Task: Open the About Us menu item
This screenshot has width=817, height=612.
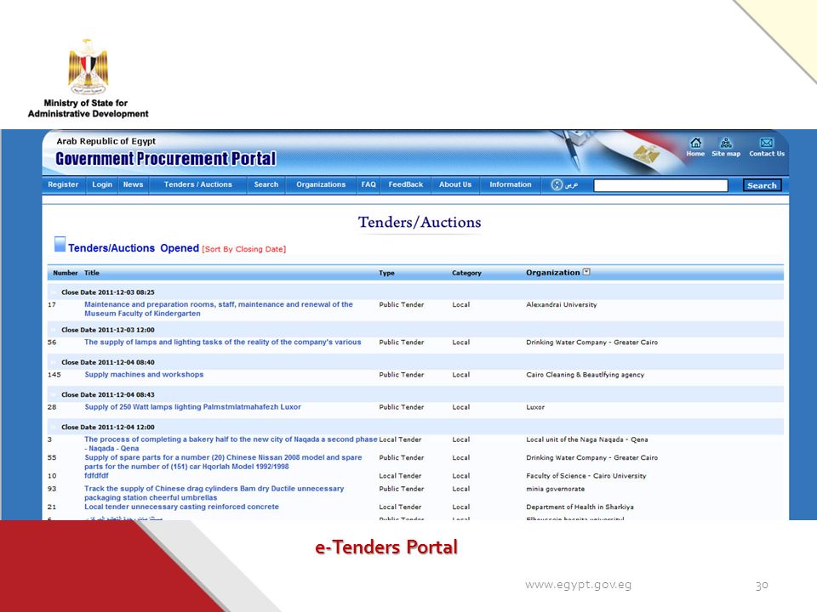Action: 455,184
